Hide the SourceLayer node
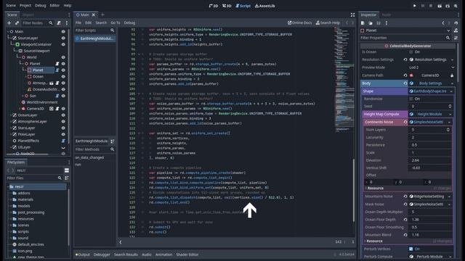The height and width of the screenshot is (261, 465). [x=63, y=38]
